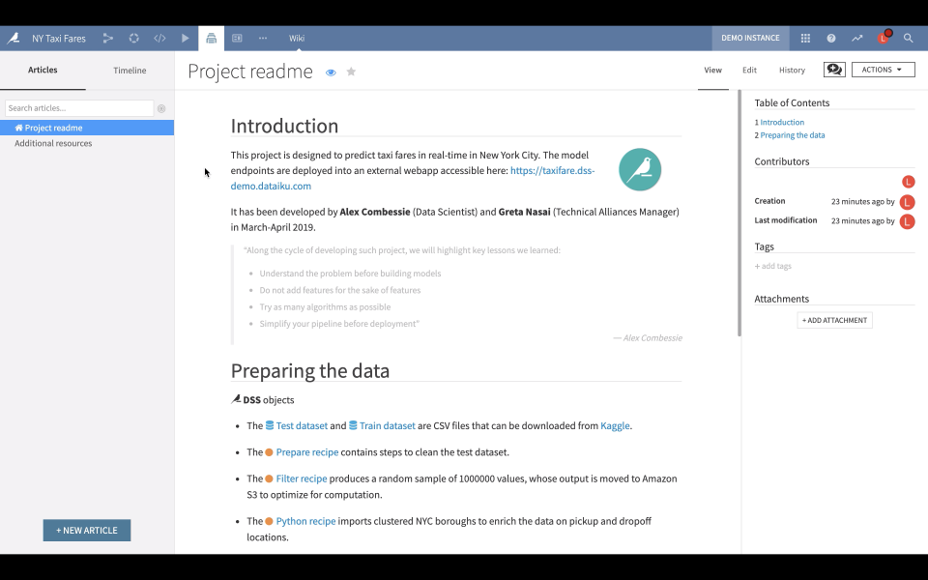This screenshot has height=580, width=928.
Task: Open the Jobs play icon in navbar
Action: (186, 38)
